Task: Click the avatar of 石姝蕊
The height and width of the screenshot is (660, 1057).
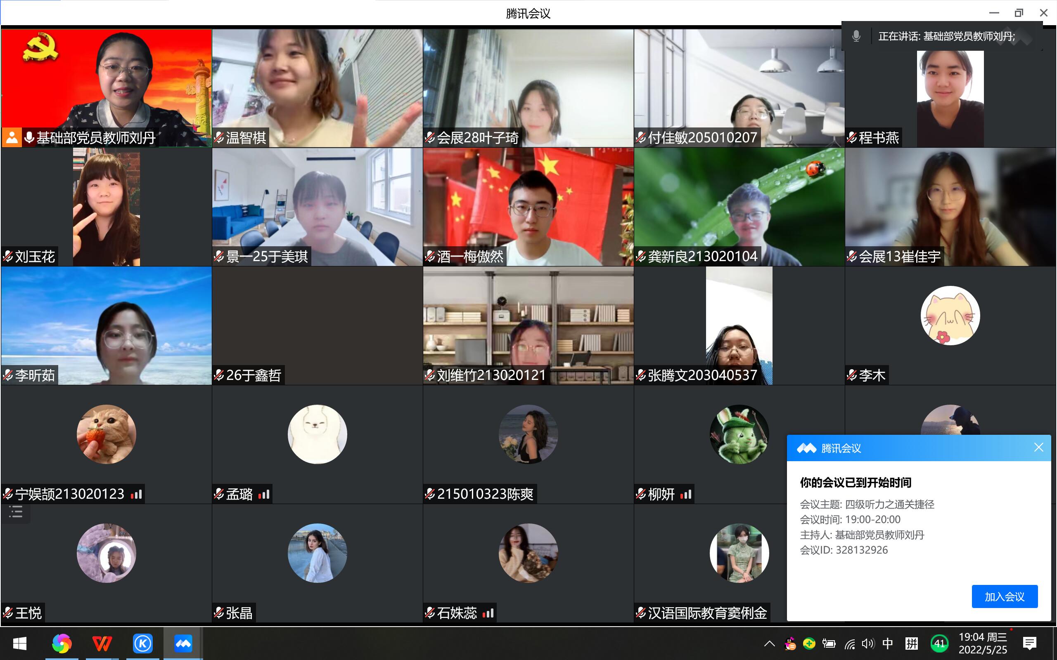Action: 528,553
